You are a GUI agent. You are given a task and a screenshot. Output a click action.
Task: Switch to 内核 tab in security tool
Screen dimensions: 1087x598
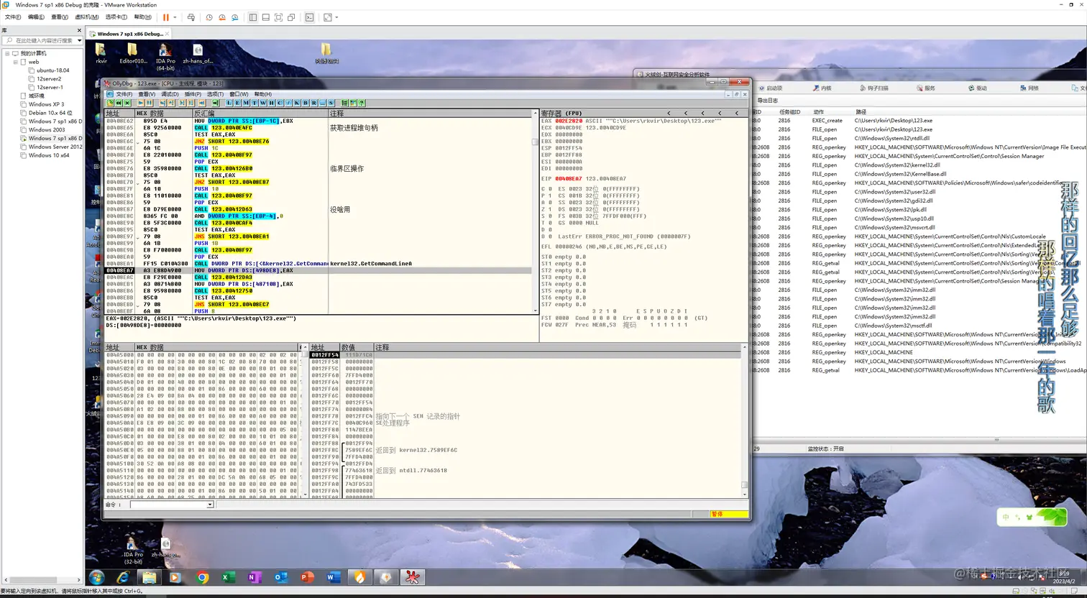(822, 88)
